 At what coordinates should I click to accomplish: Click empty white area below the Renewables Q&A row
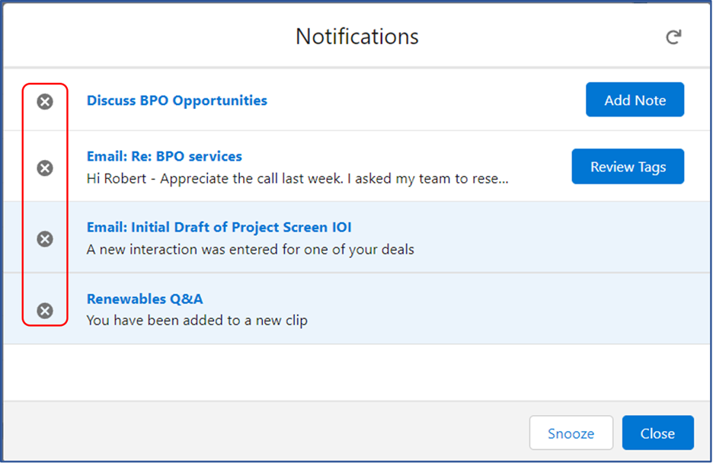click(x=357, y=372)
